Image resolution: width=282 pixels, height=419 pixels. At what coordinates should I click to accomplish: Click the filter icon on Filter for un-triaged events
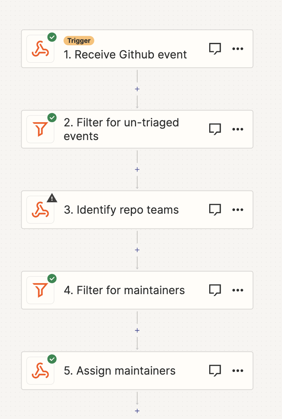pos(40,129)
